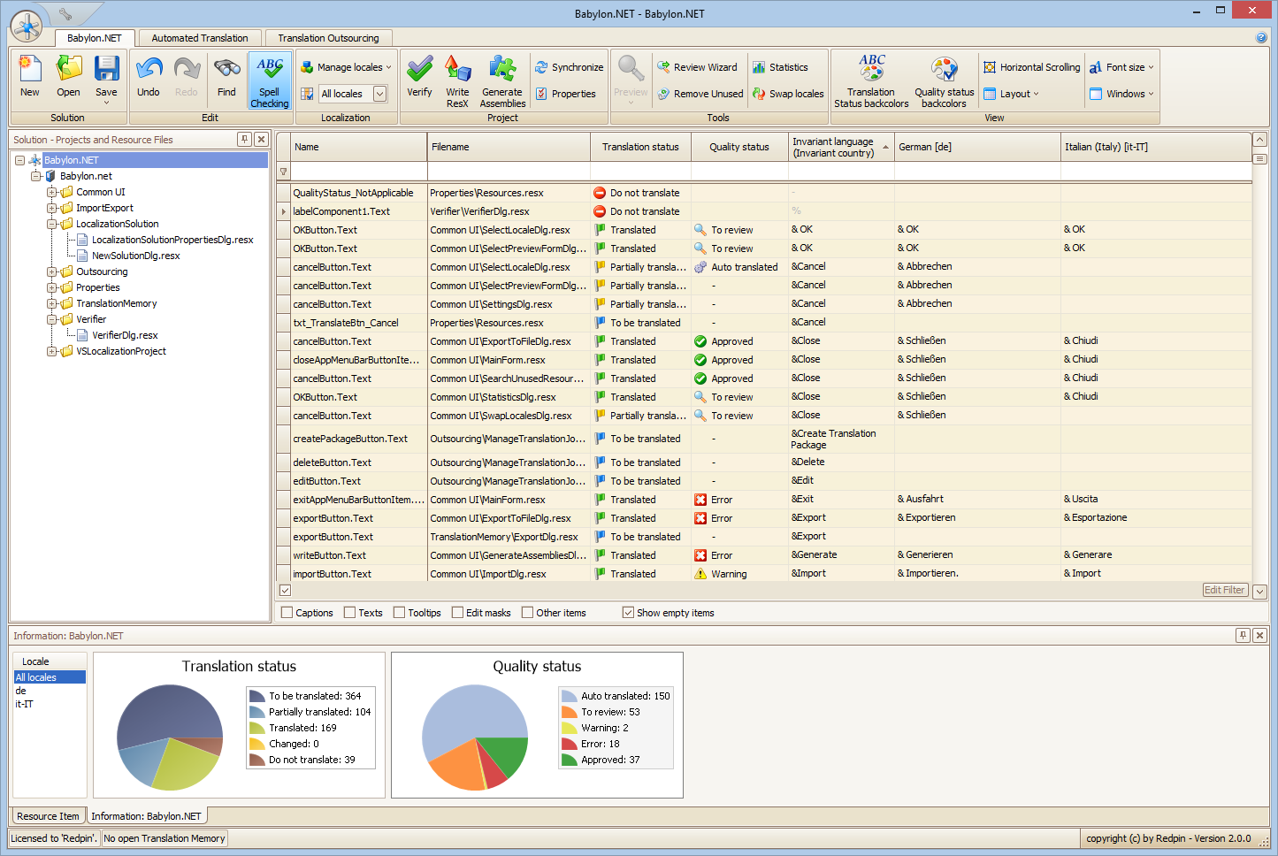Screen dimensions: 1278x856
Task: Select Information: Babylon.NET bottom tab
Action: tap(146, 816)
